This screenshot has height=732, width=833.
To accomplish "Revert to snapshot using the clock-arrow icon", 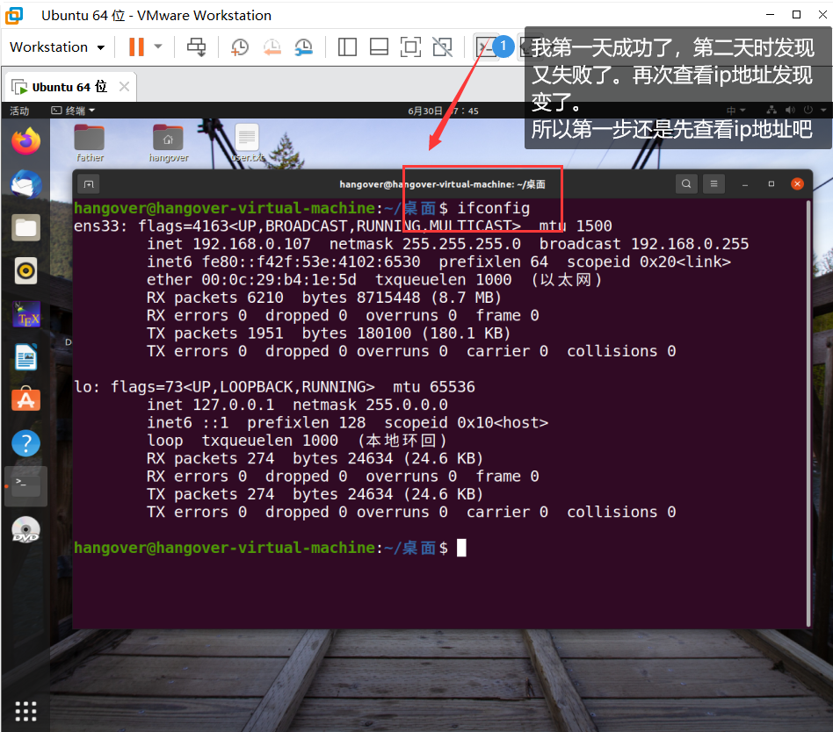I will pyautogui.click(x=272, y=47).
